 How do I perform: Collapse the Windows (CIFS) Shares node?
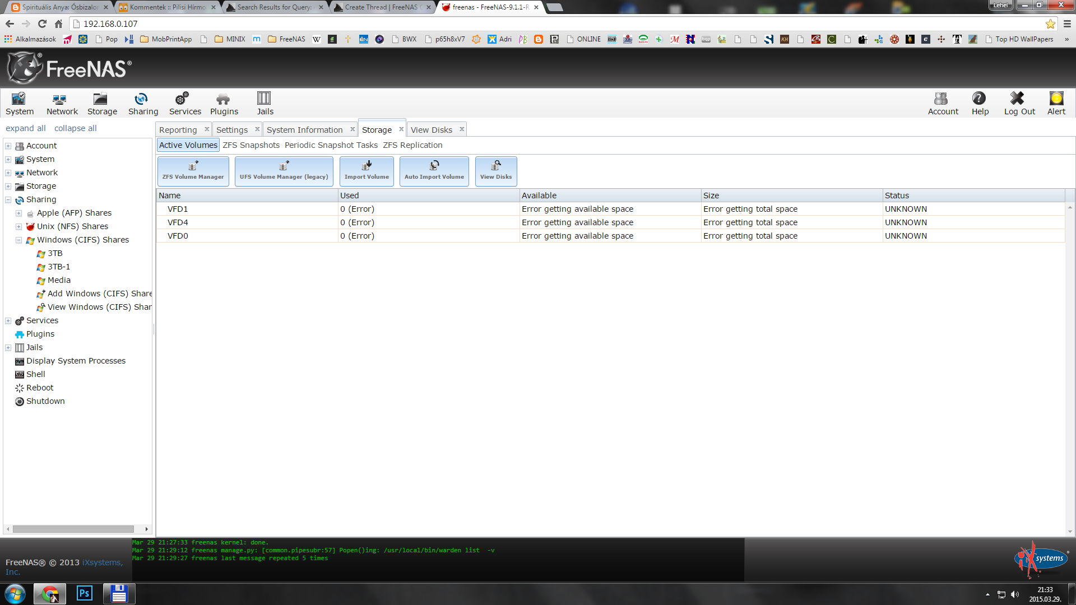[18, 240]
